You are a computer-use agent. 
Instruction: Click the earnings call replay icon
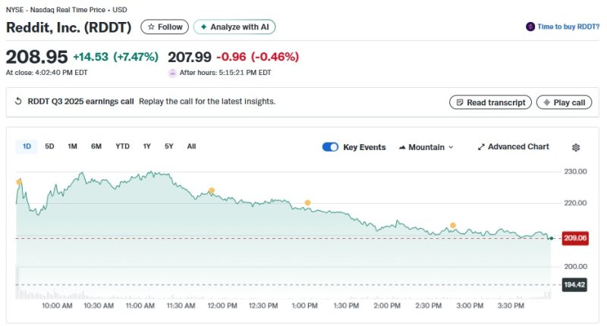click(18, 102)
